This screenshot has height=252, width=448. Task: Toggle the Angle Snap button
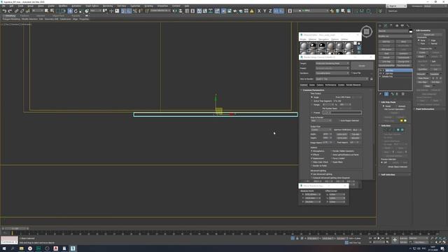(129, 11)
